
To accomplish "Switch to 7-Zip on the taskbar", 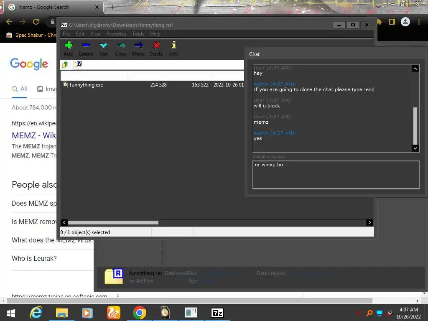I will 217,313.
